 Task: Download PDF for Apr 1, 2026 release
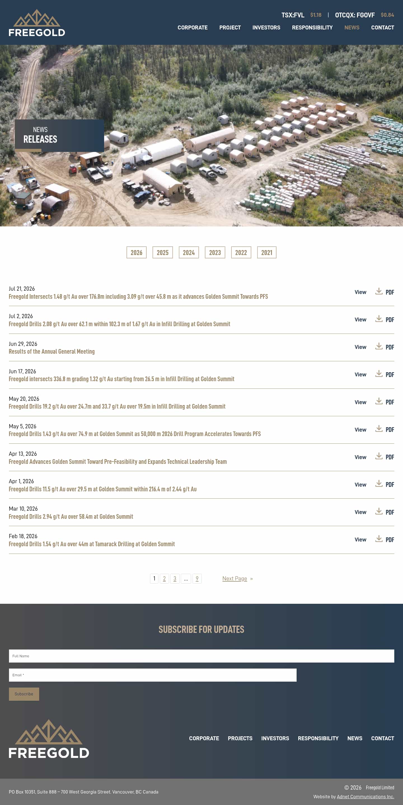pos(385,484)
